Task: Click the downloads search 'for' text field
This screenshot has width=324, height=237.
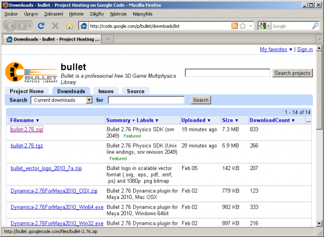Action: [146, 100]
